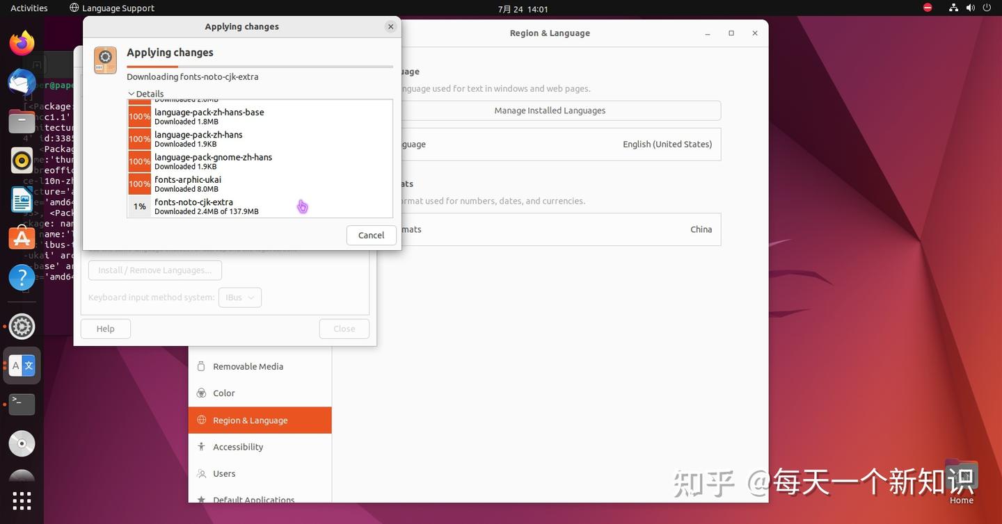Open the Files app in the dock
The width and height of the screenshot is (1002, 524).
(21, 121)
